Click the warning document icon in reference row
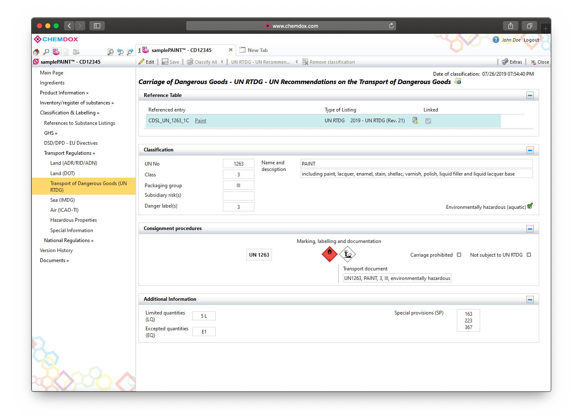Screen dimensions: 582x416 click(415, 120)
